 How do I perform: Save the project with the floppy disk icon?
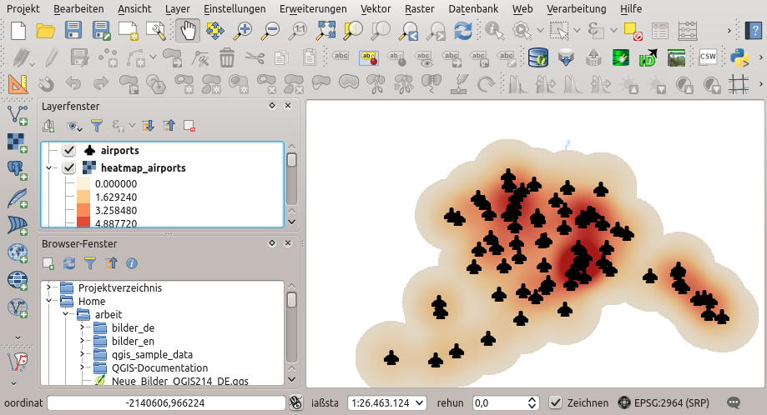coord(73,31)
